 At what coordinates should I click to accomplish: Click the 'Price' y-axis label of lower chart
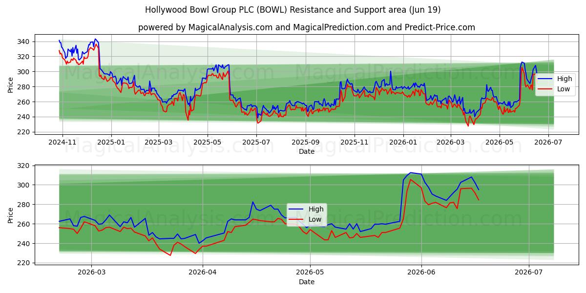tap(11, 215)
